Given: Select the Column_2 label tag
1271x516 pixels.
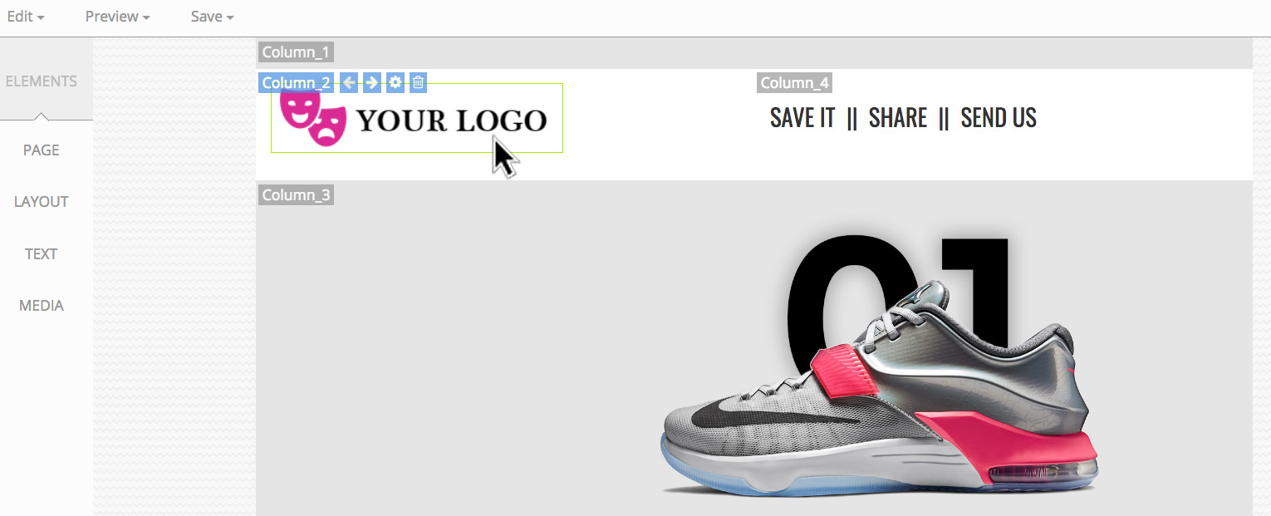Looking at the screenshot, I should (297, 82).
